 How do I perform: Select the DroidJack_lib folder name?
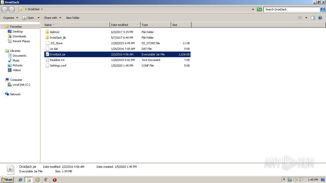click(58, 38)
